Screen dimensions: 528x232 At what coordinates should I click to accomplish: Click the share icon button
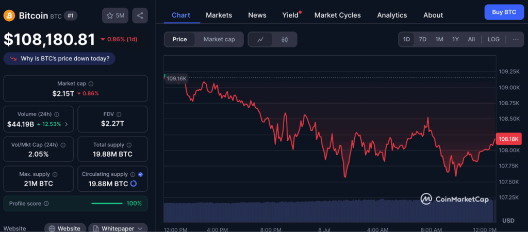tap(140, 15)
